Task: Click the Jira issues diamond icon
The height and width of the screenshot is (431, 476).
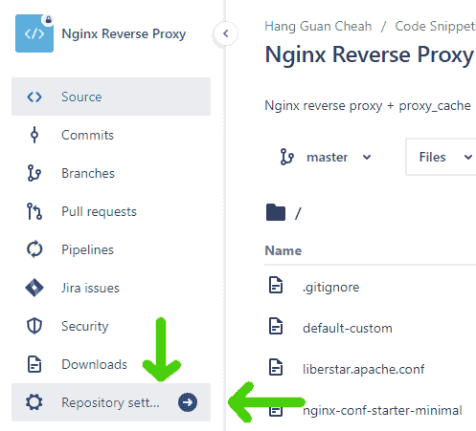Action: point(34,288)
